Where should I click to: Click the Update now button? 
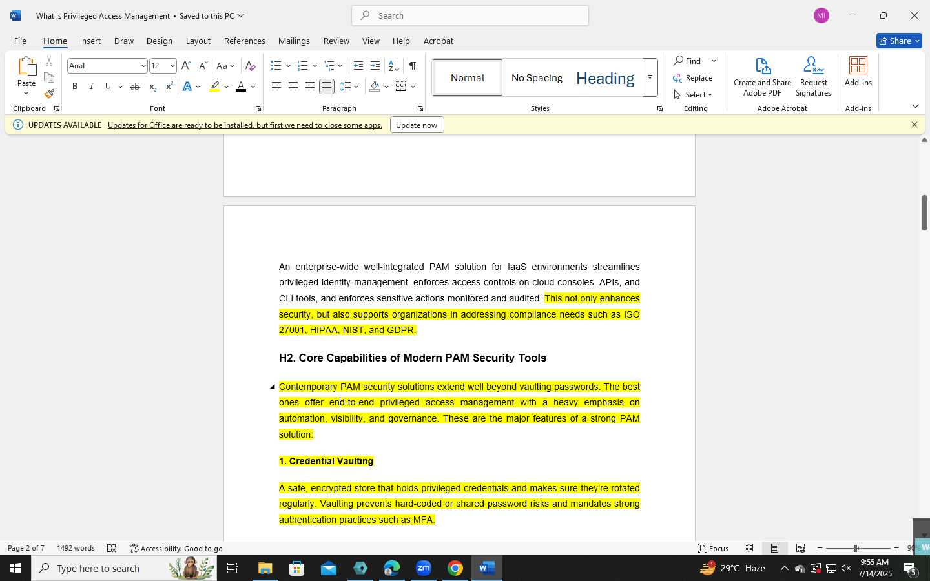tap(417, 125)
